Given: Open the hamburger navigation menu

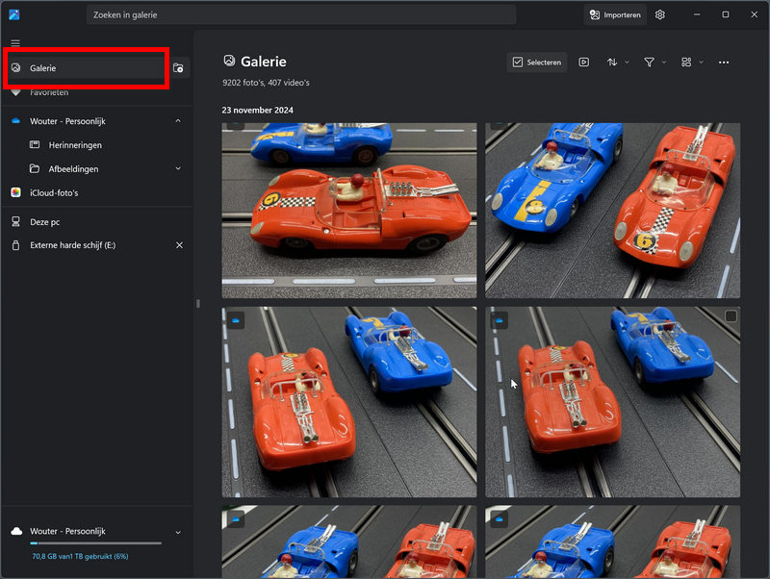Looking at the screenshot, I should (15, 43).
